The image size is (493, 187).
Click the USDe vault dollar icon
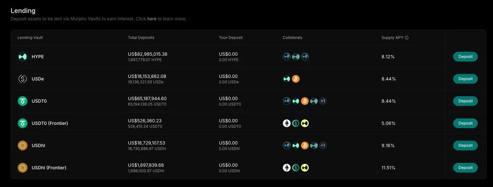tap(22, 79)
